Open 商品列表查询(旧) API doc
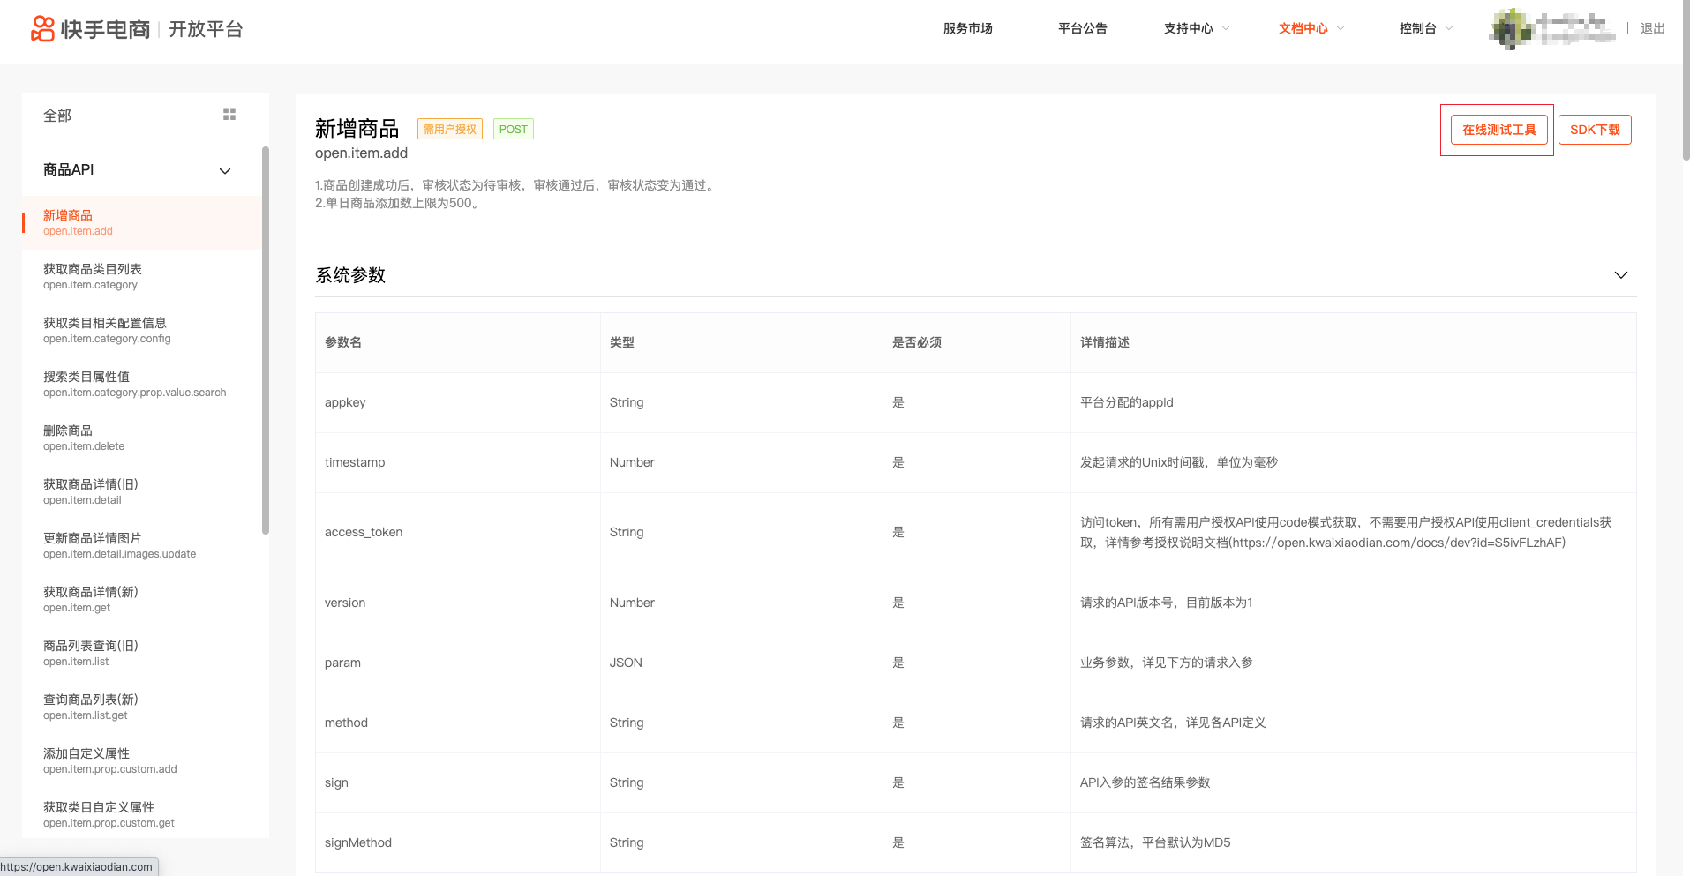The width and height of the screenshot is (1690, 876). point(142,653)
